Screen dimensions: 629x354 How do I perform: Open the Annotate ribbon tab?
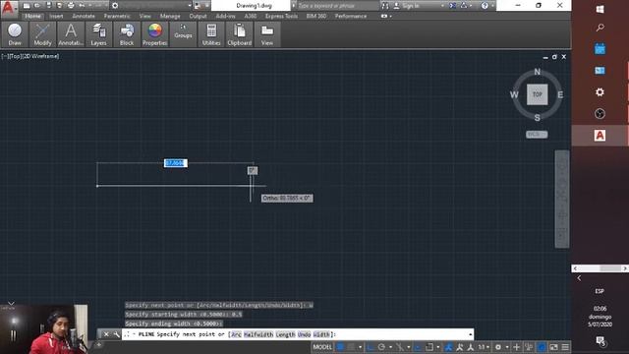point(84,16)
